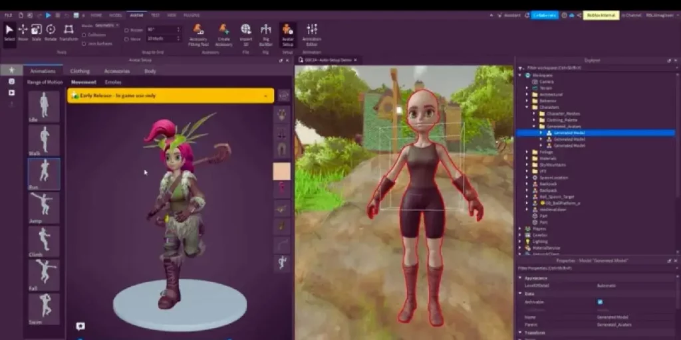The height and width of the screenshot is (340, 681).
Task: Click the camera reset icon beside yellow banner
Action: (x=283, y=96)
